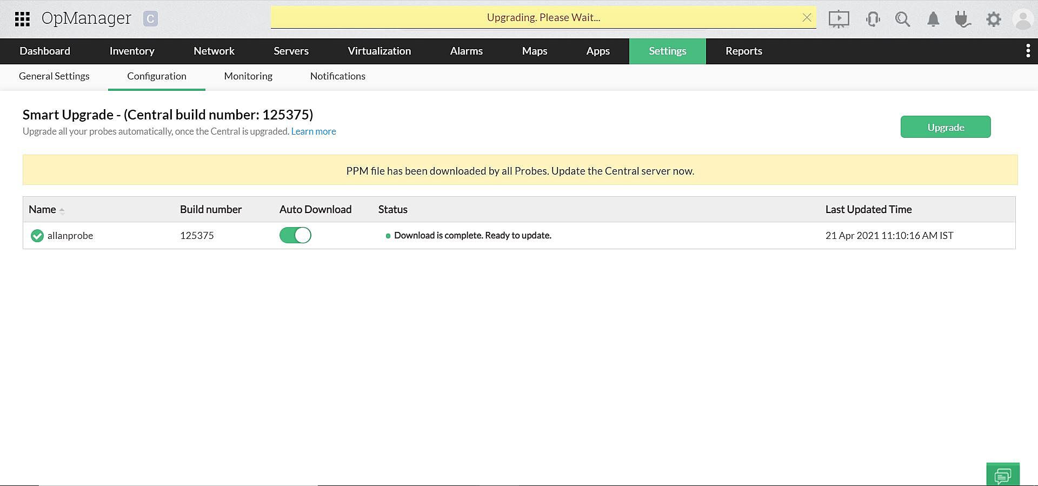Click the 'allanprobe' probe name
Image resolution: width=1038 pixels, height=486 pixels.
coord(70,236)
